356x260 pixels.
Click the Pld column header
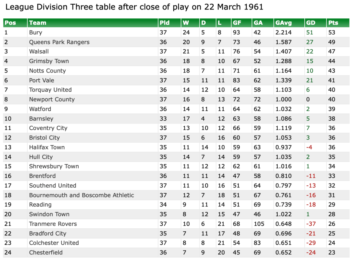pyautogui.click(x=165, y=23)
